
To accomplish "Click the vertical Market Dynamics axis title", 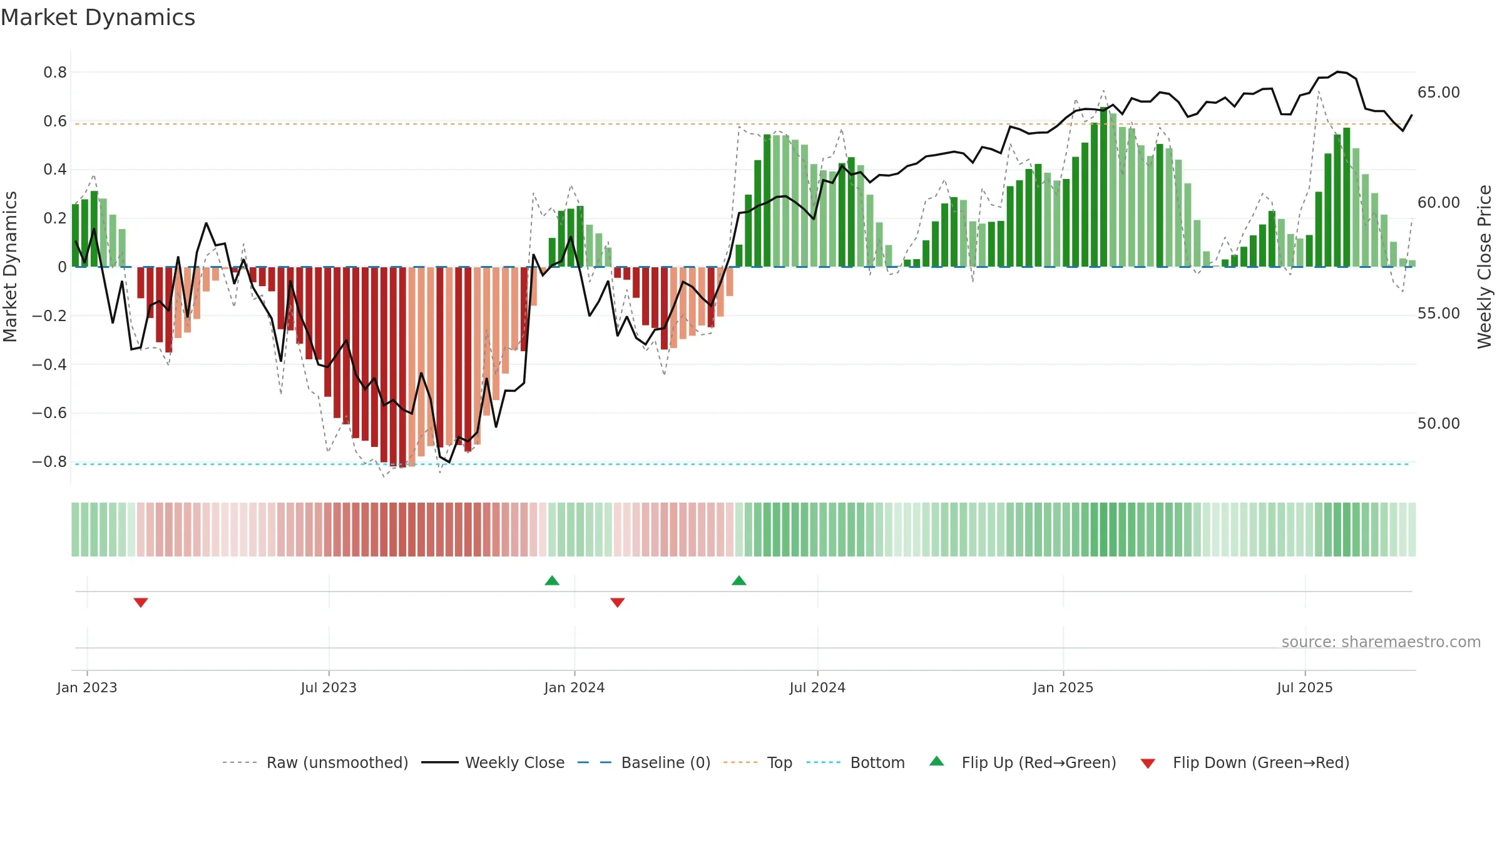I will [x=10, y=267].
